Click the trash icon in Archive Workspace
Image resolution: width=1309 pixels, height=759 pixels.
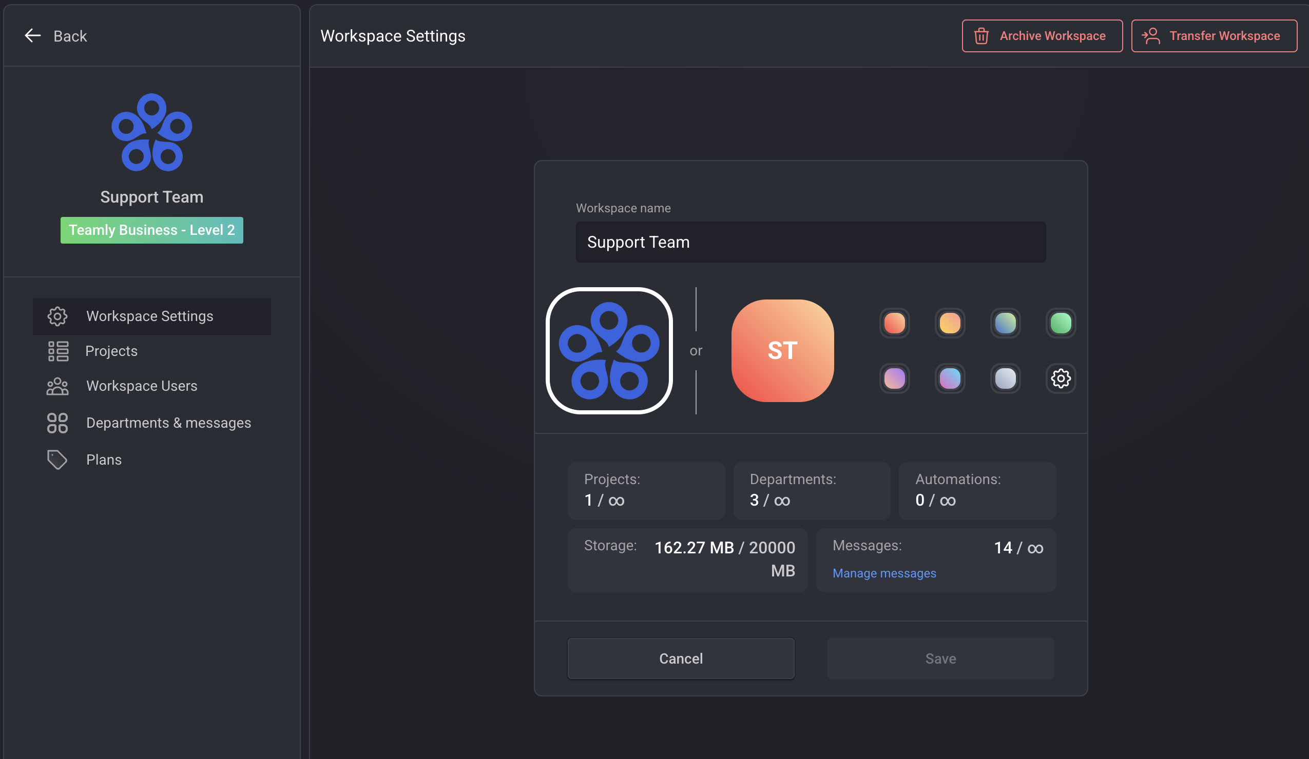click(981, 36)
